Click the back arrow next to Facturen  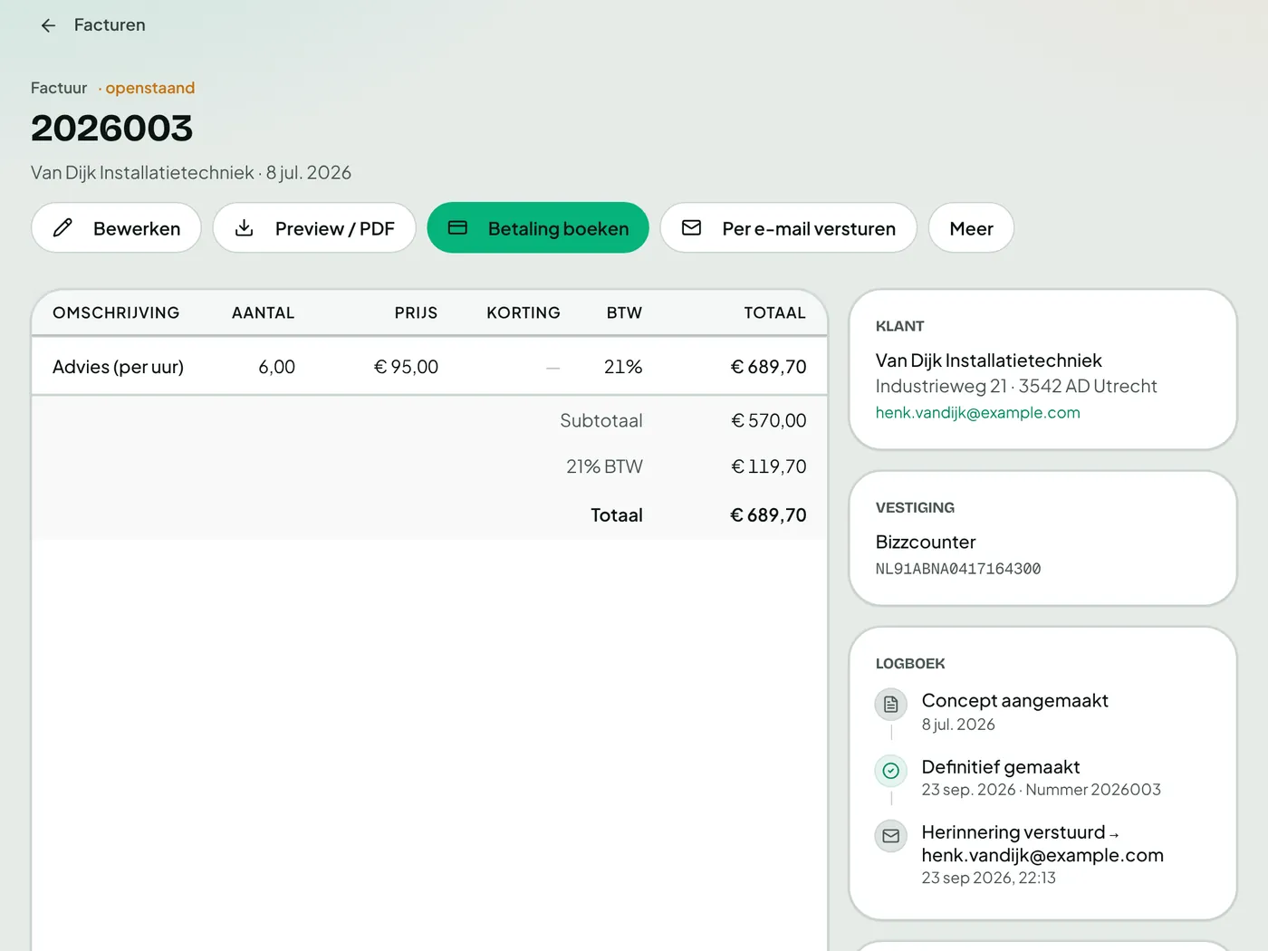click(48, 25)
